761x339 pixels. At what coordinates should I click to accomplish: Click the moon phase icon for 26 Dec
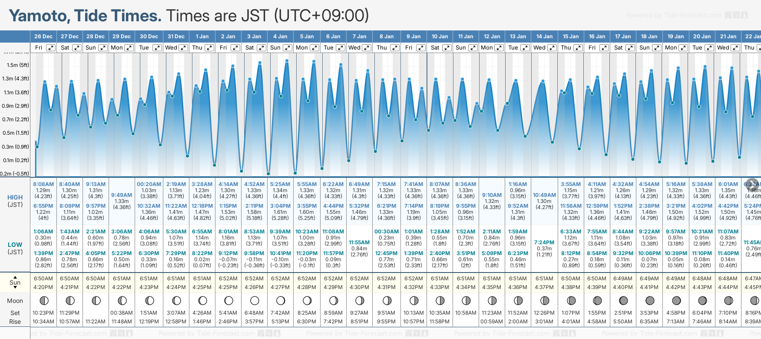point(43,300)
